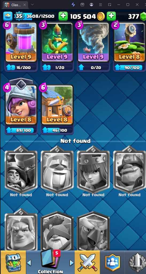This screenshot has height=274, width=146.
Task: Tap upgrade progress bar showing 90/100
Action: pos(129,68)
